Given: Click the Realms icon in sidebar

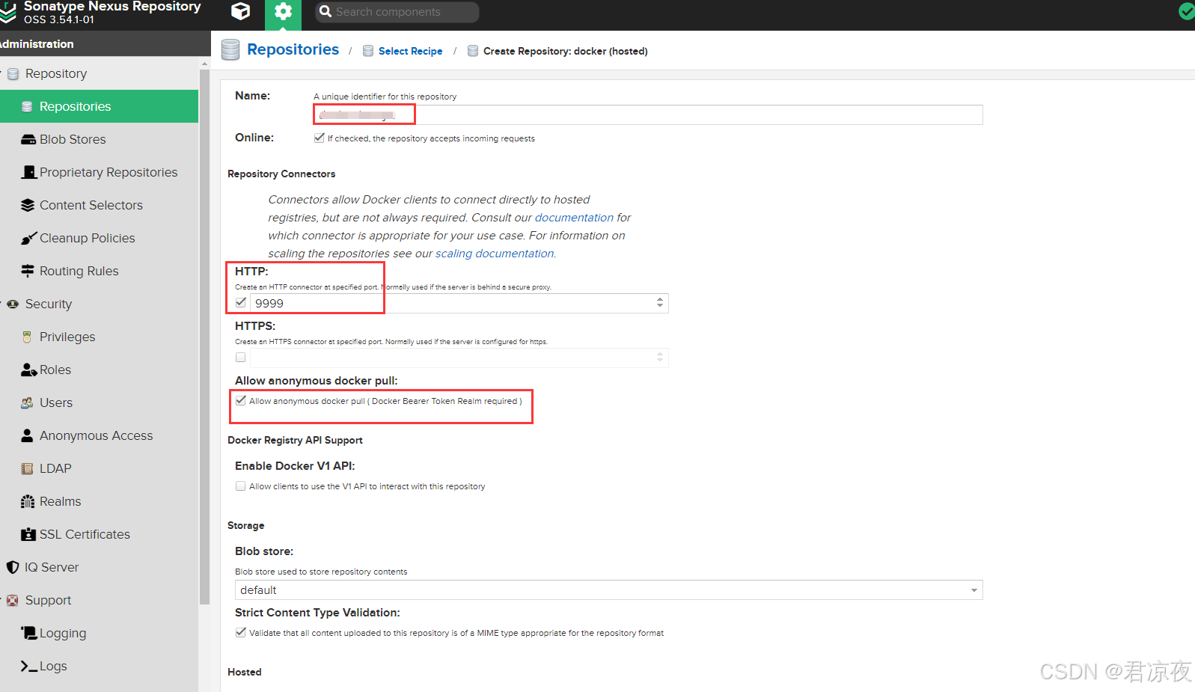Looking at the screenshot, I should pyautogui.click(x=28, y=501).
